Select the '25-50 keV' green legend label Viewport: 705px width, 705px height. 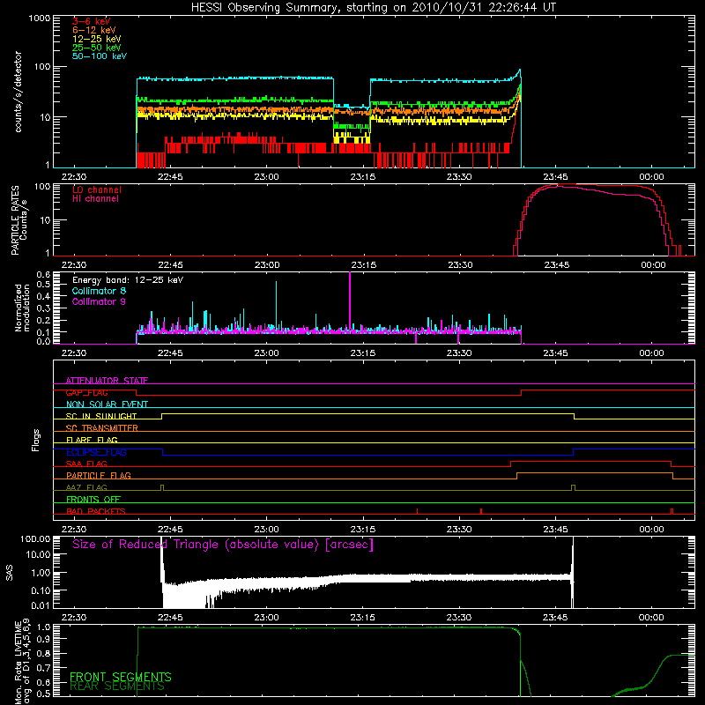[97, 48]
